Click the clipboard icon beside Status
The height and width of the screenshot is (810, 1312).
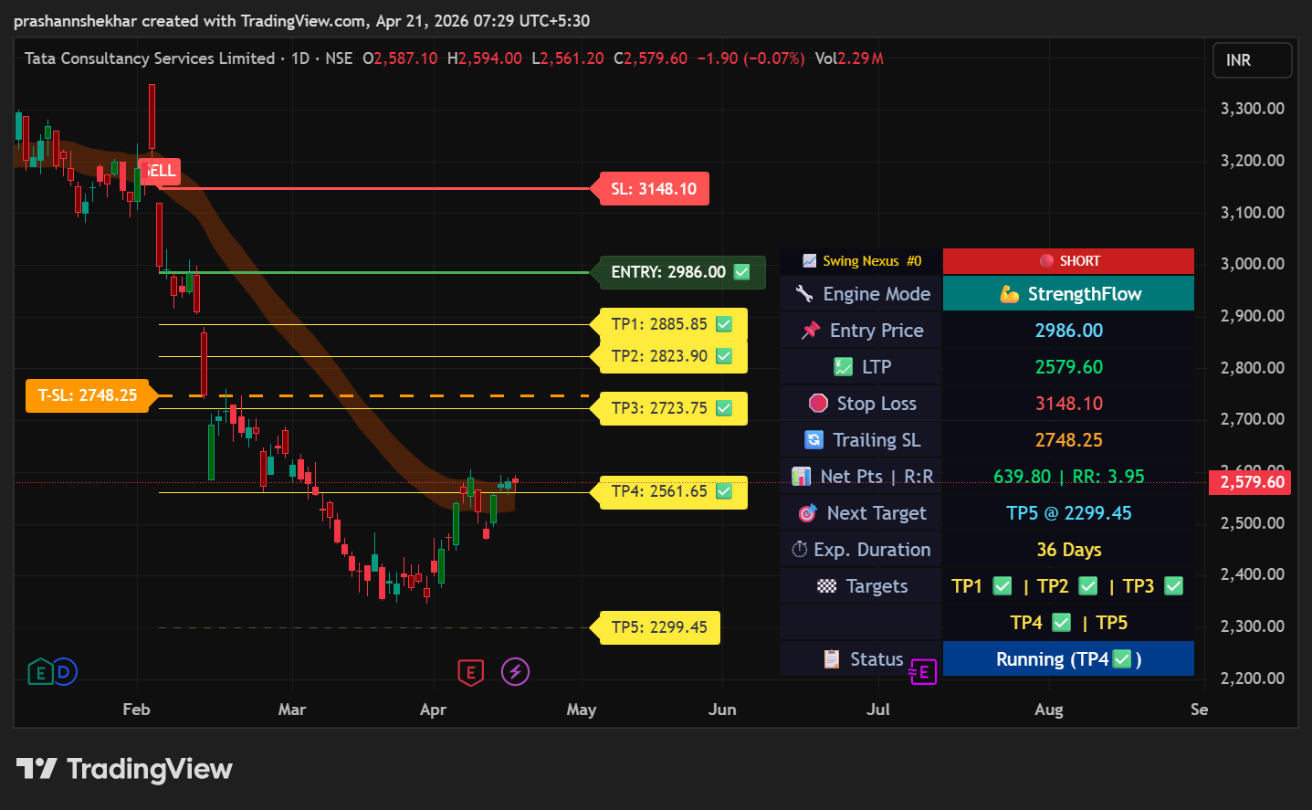[x=831, y=659]
